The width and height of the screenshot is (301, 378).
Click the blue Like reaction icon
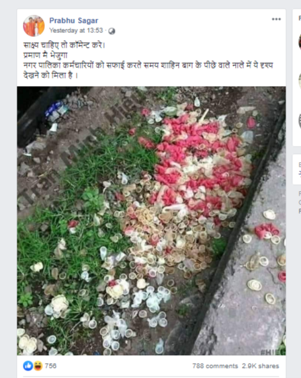click(x=28, y=366)
